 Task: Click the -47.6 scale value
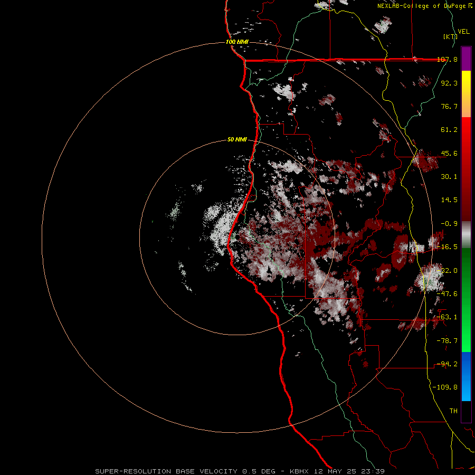tap(447, 294)
